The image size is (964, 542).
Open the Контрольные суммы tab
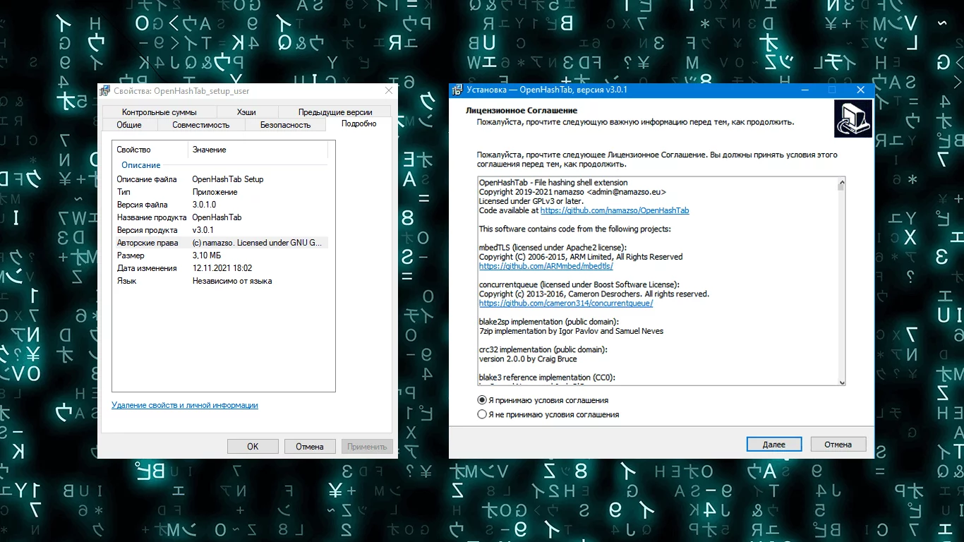pos(159,112)
